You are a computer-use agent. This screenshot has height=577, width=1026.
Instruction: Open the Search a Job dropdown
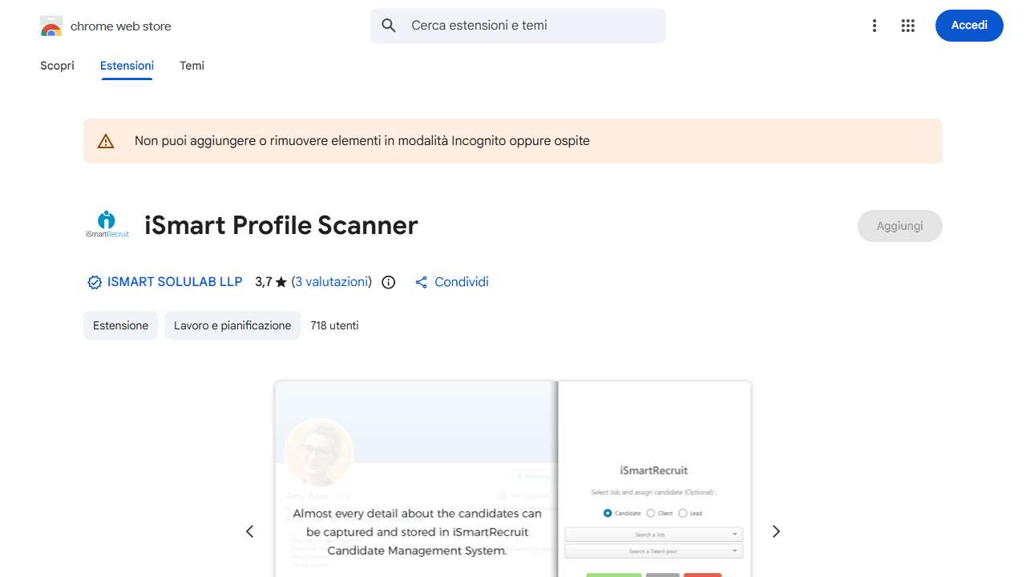(652, 534)
